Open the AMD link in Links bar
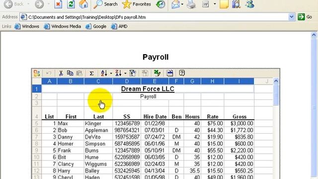This screenshot has height=179, width=318. click(119, 26)
